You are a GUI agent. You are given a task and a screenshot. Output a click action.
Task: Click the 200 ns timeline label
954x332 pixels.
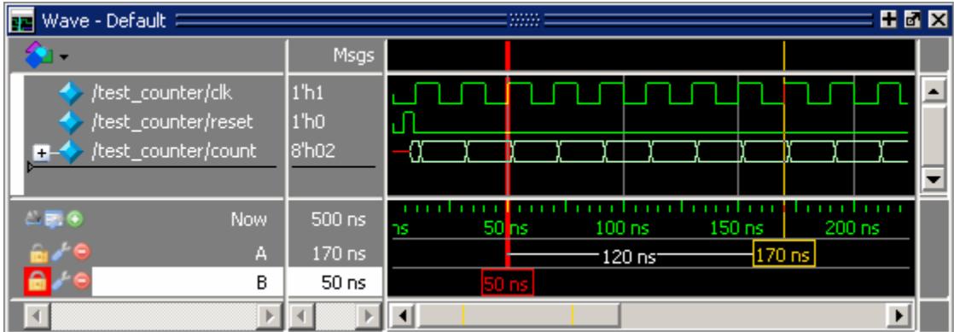click(x=852, y=229)
